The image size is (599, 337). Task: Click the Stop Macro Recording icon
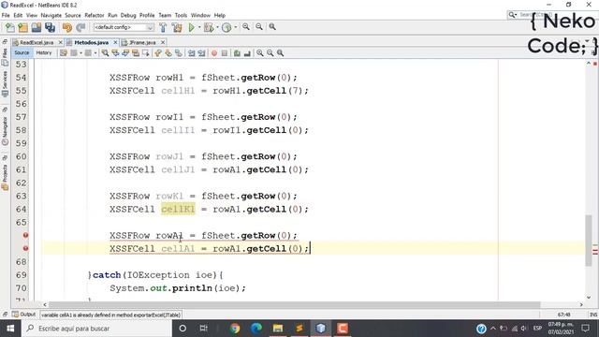[225, 53]
